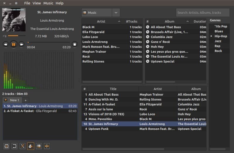Toggle sort order arrow on Artist column header
The width and height of the screenshot is (234, 153).
119,21
